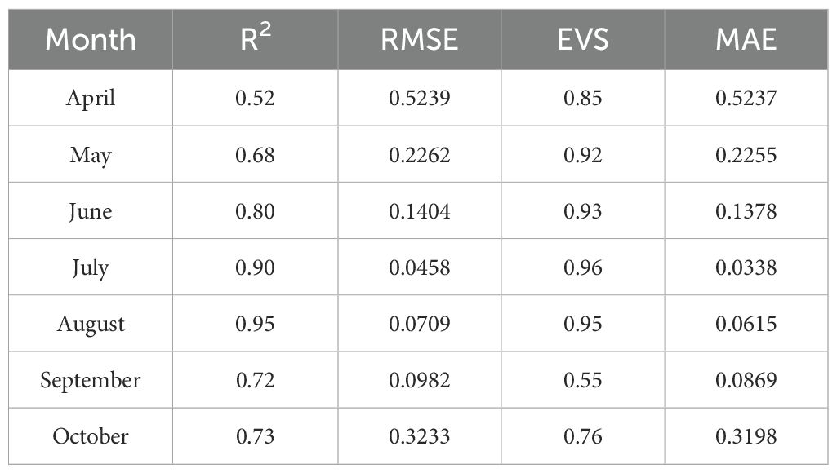
Task: Select July R² value 0.90
Action: (x=255, y=267)
